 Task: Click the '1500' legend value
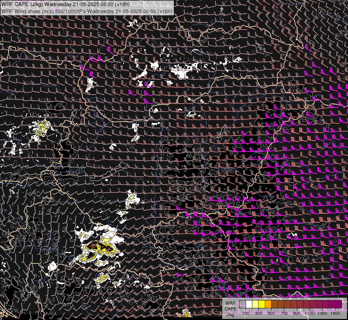click(335, 313)
